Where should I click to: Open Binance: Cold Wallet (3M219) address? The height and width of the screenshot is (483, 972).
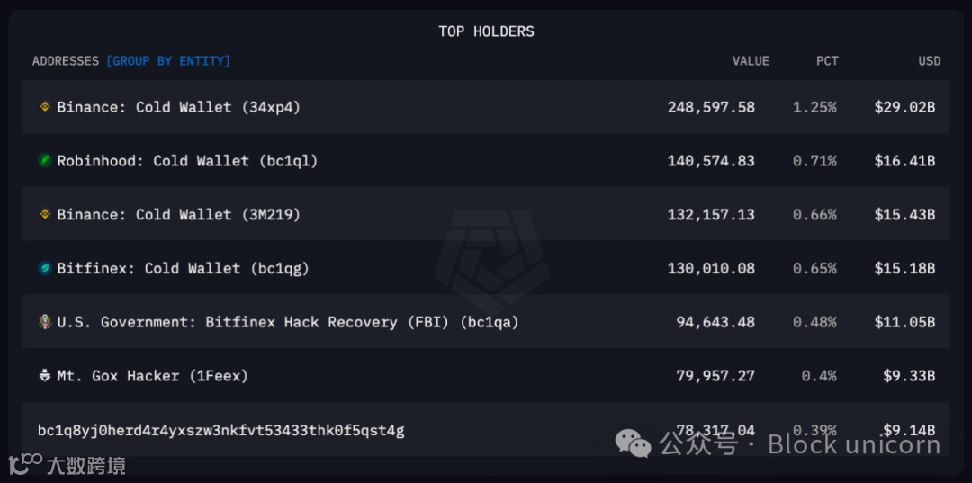(x=178, y=214)
